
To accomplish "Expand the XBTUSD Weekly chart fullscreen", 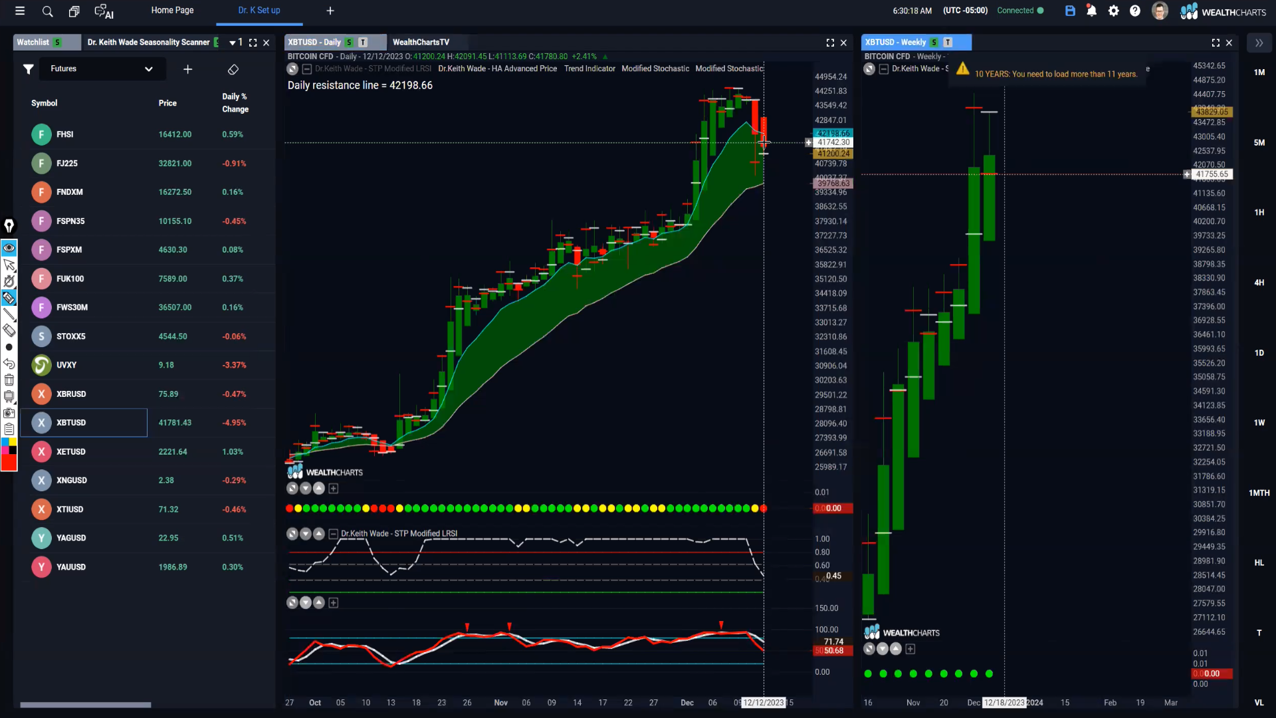I will click(x=1216, y=43).
